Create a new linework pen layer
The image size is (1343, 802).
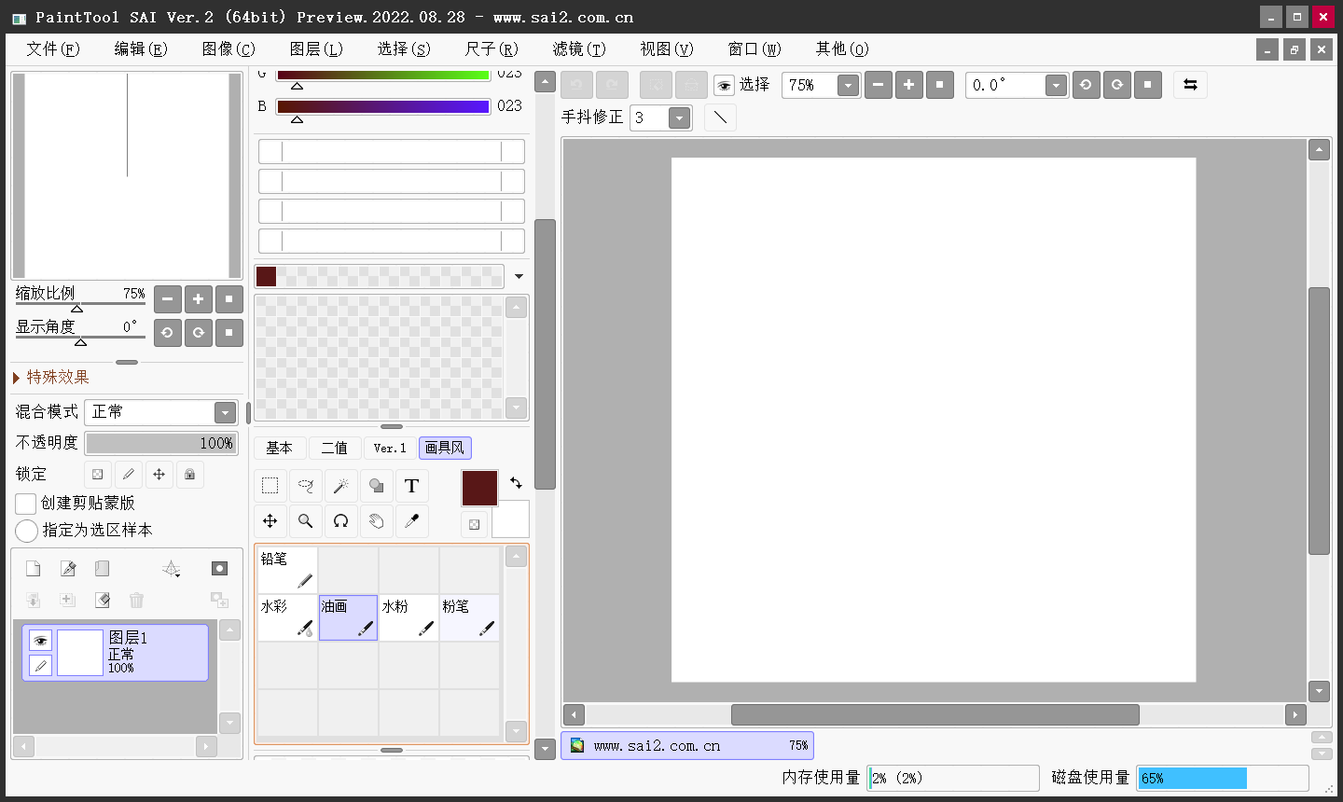point(67,569)
